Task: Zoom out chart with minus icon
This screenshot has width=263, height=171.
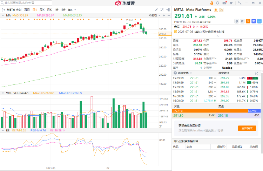Action: (x=169, y=15)
